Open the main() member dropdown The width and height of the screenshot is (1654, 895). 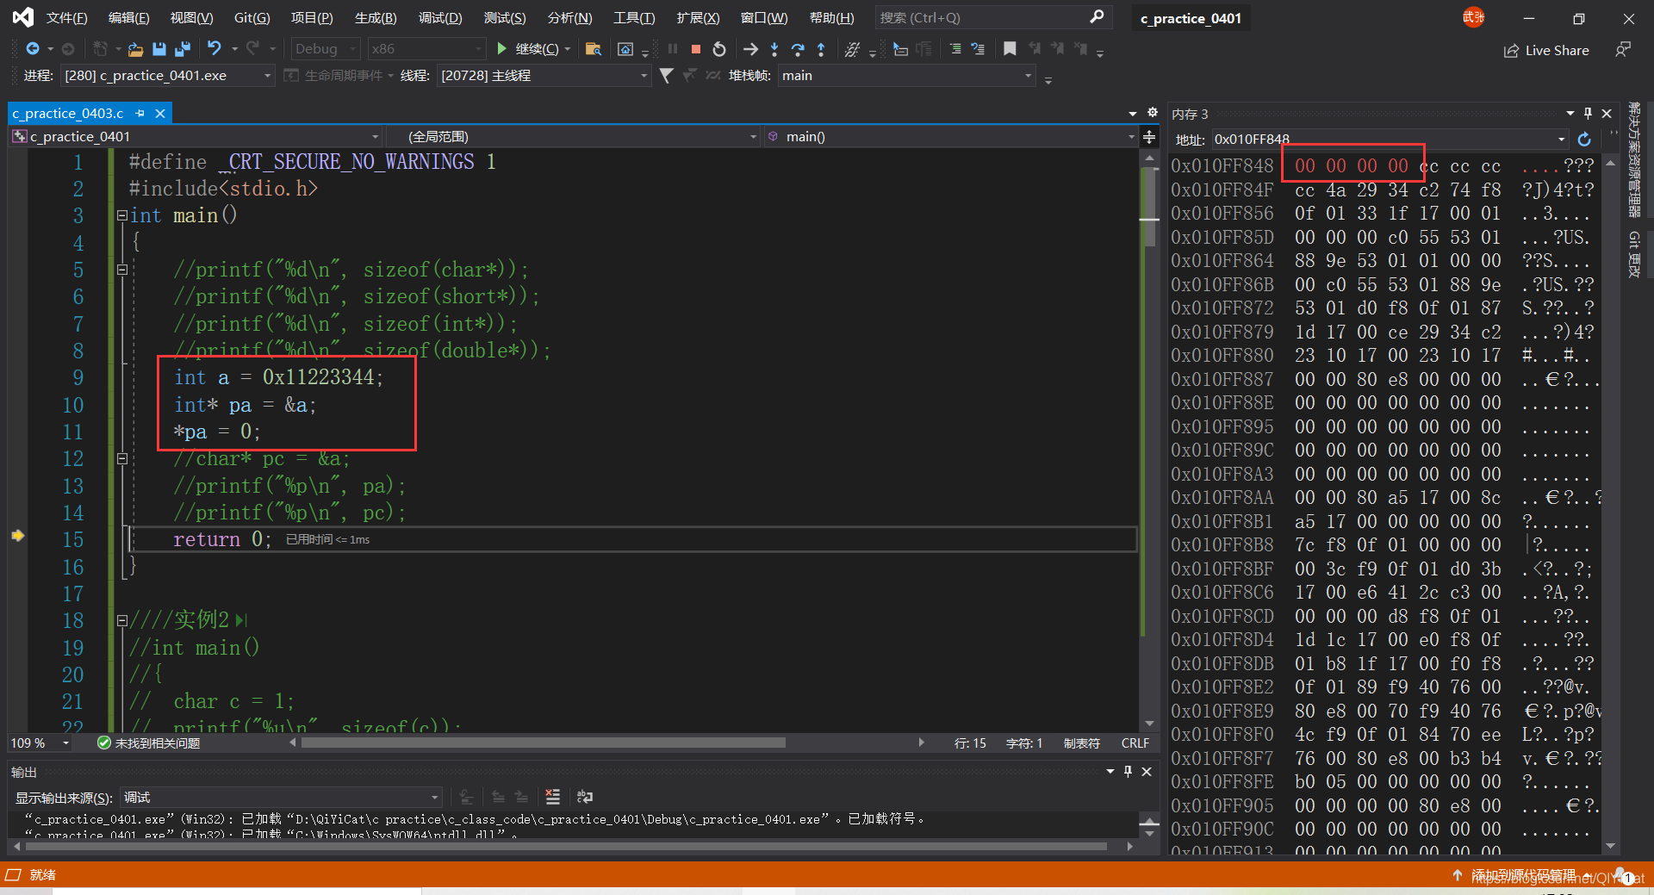click(951, 137)
